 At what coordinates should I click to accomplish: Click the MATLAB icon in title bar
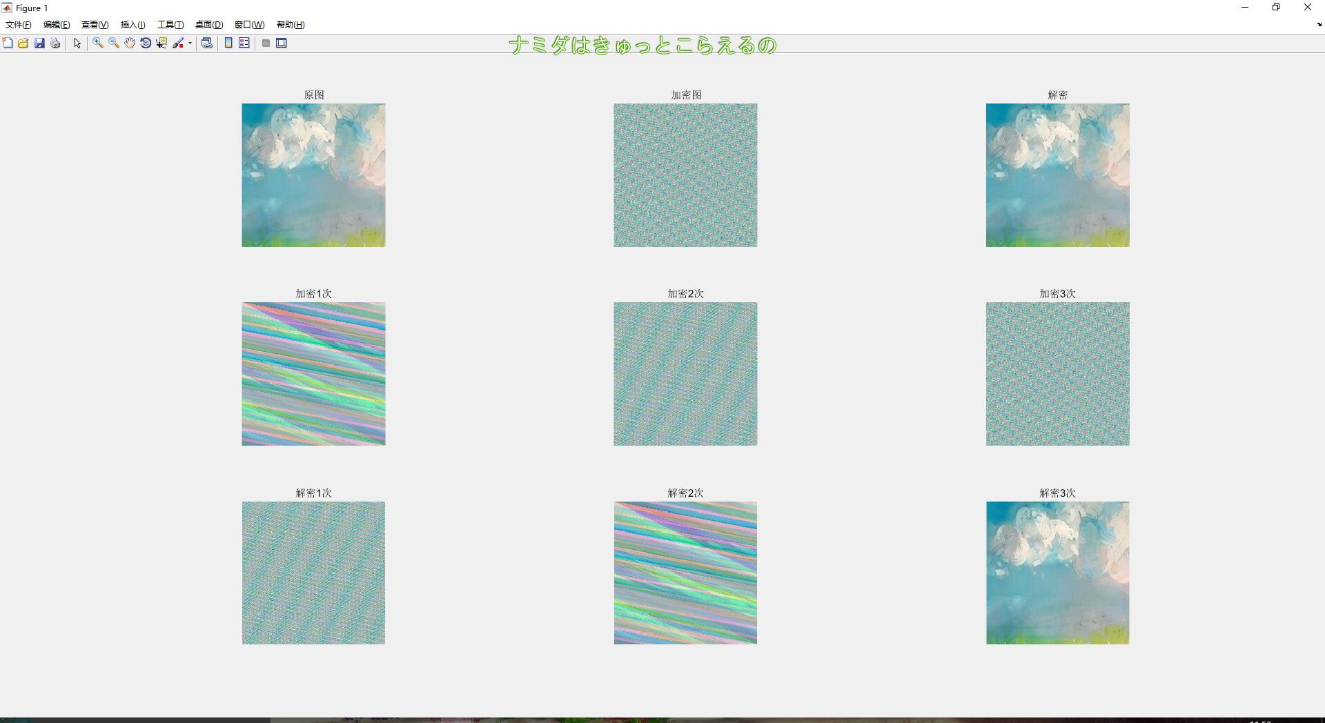click(x=7, y=8)
